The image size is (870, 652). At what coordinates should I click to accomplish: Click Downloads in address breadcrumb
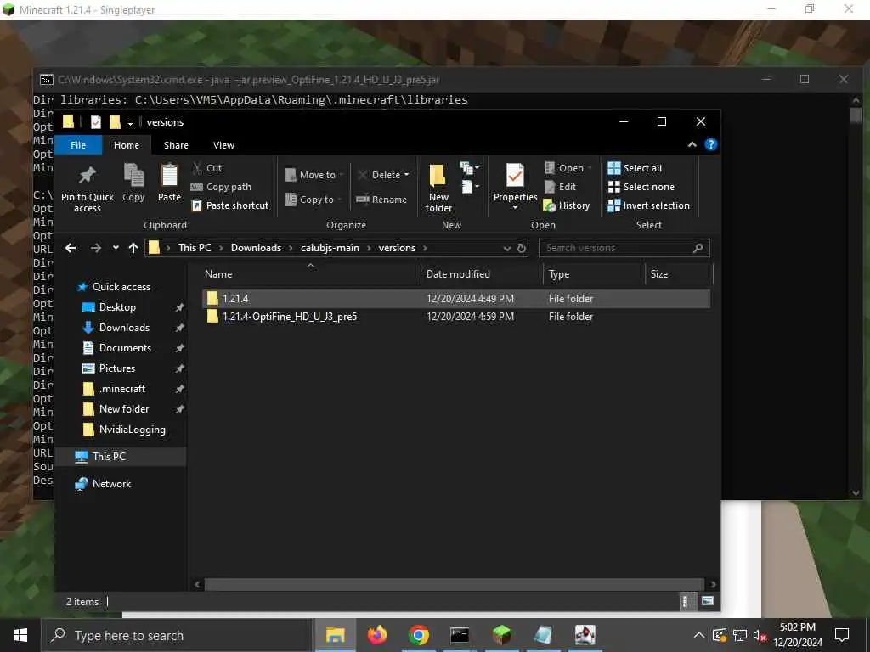(256, 248)
